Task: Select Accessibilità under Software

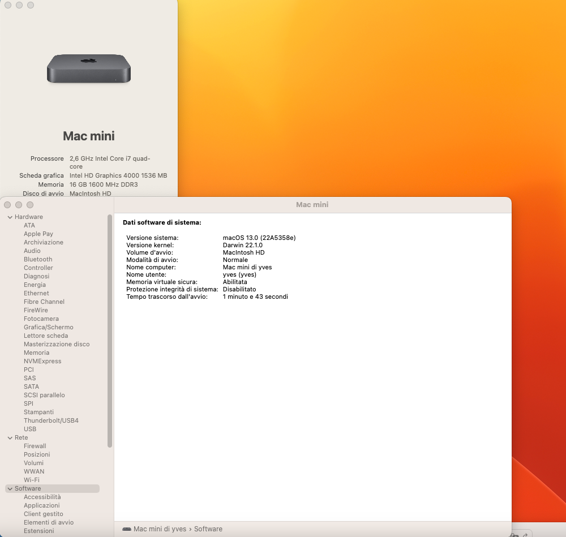Action: (42, 497)
